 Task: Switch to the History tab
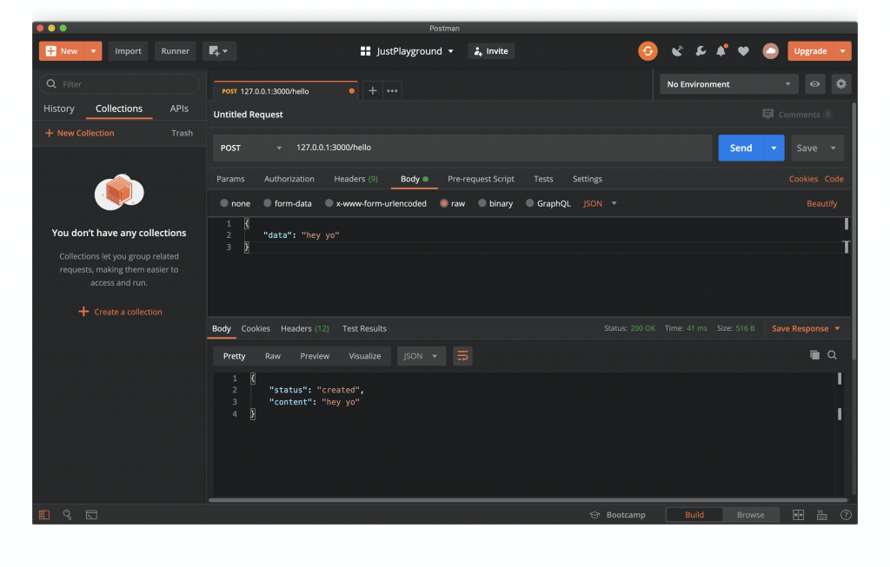coord(59,109)
